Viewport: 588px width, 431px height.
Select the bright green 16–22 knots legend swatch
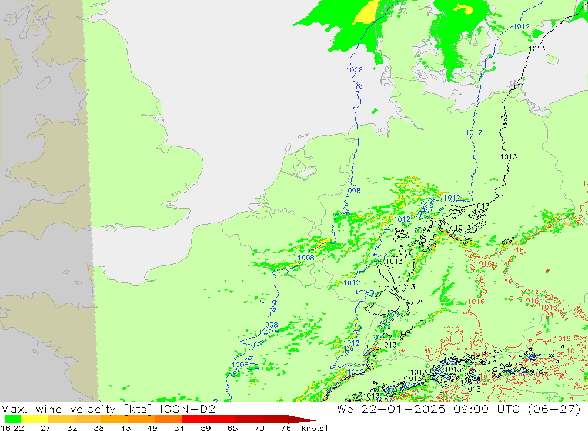(x=13, y=419)
